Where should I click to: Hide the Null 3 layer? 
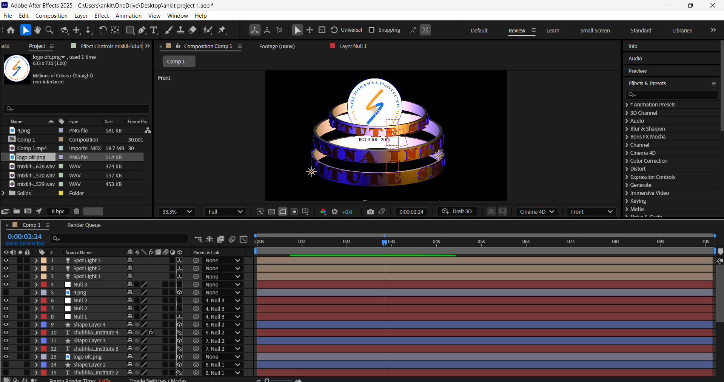6,285
